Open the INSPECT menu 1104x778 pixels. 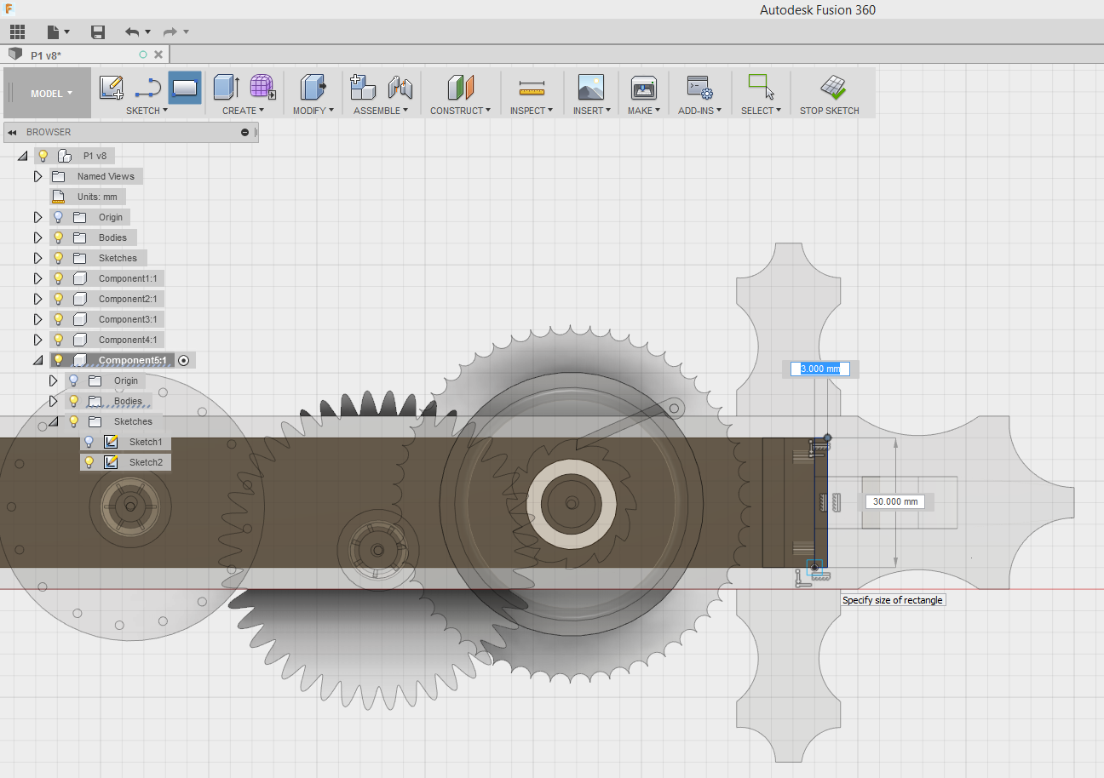[x=532, y=111]
